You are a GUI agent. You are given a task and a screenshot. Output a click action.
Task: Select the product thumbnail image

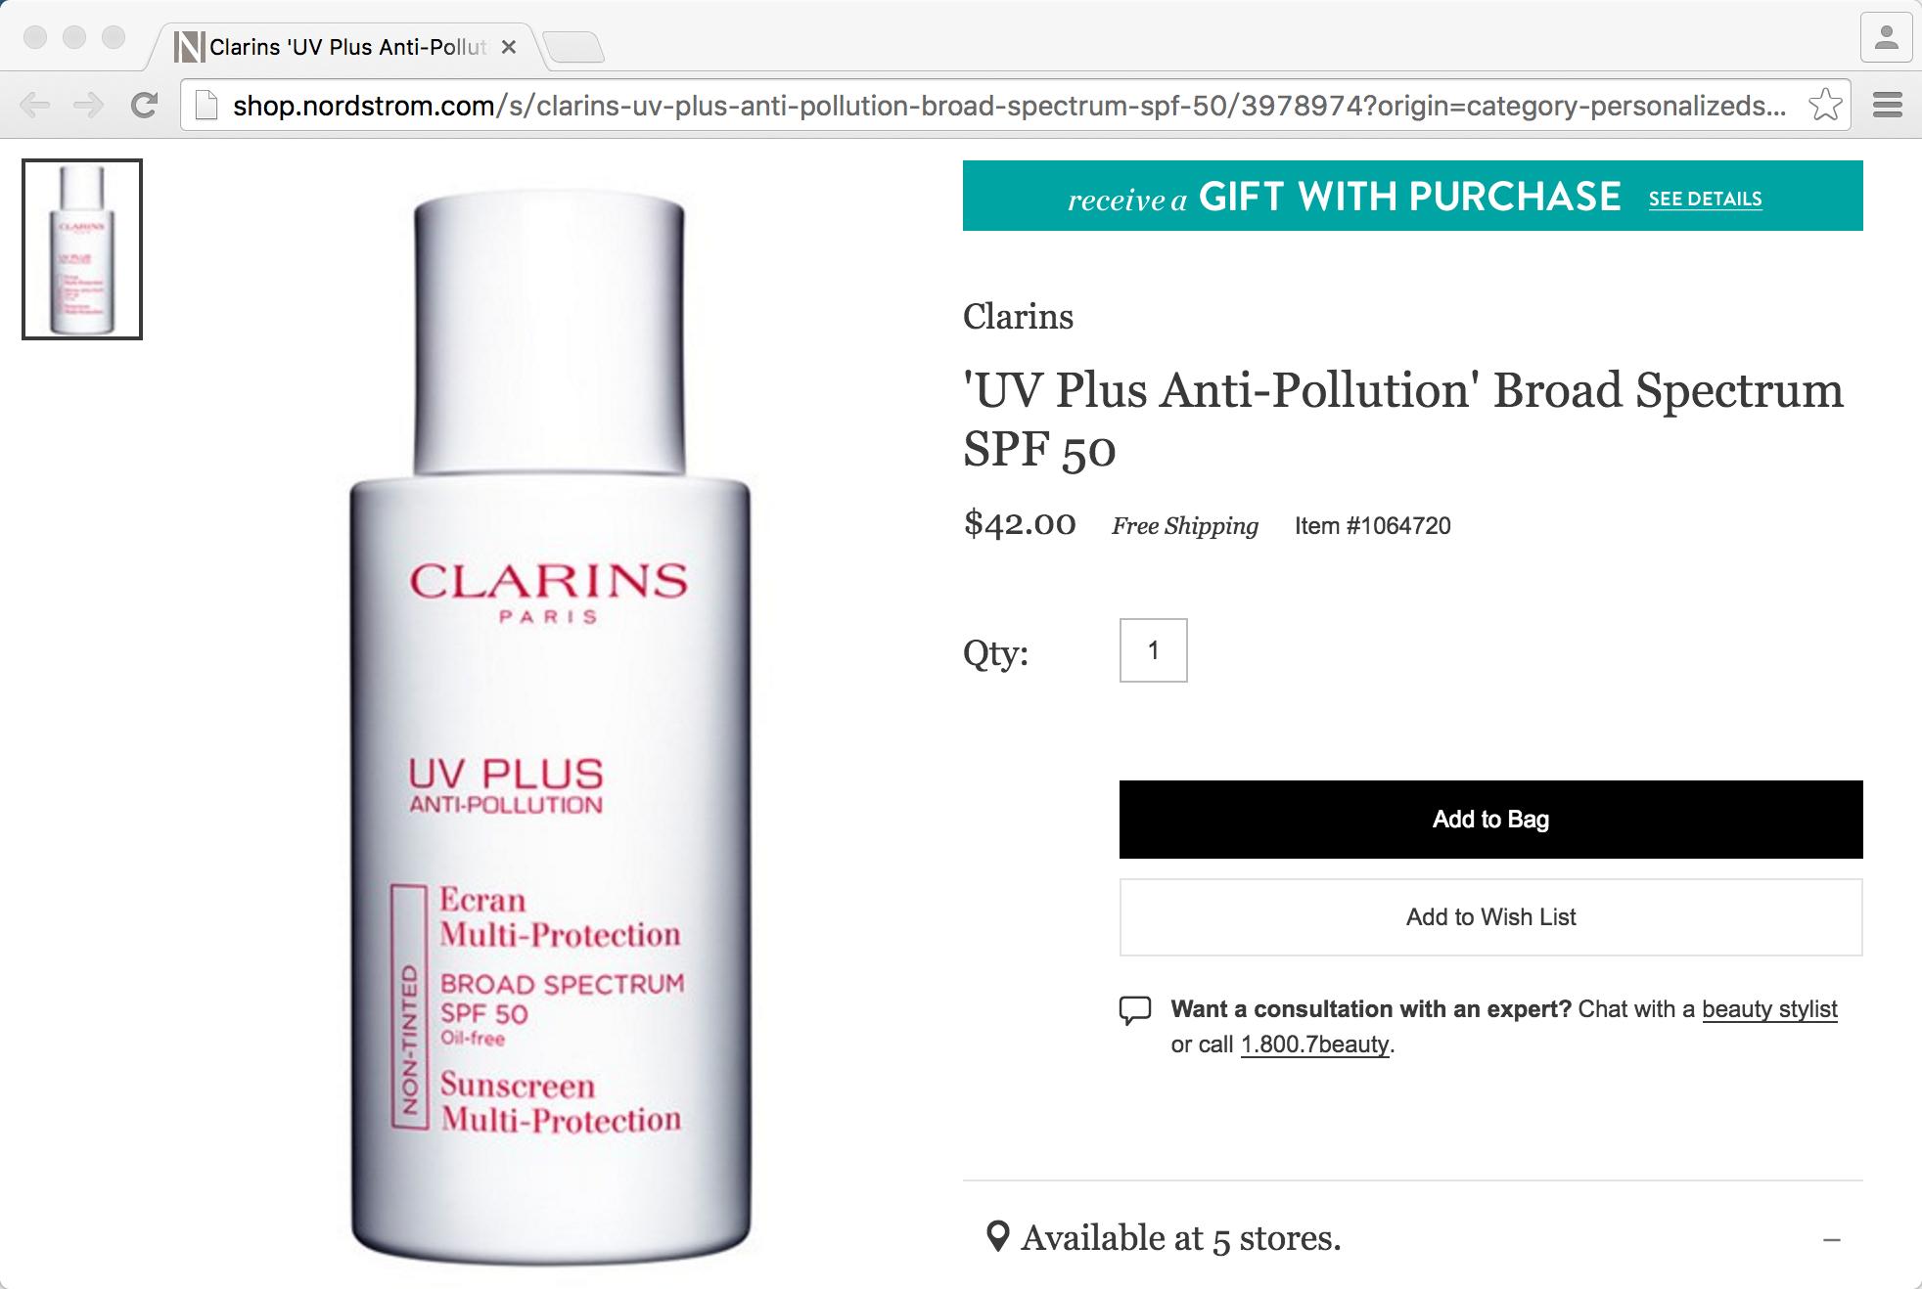click(82, 249)
